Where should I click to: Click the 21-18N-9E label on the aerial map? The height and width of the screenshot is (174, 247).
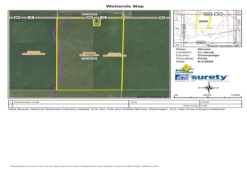pos(89,58)
